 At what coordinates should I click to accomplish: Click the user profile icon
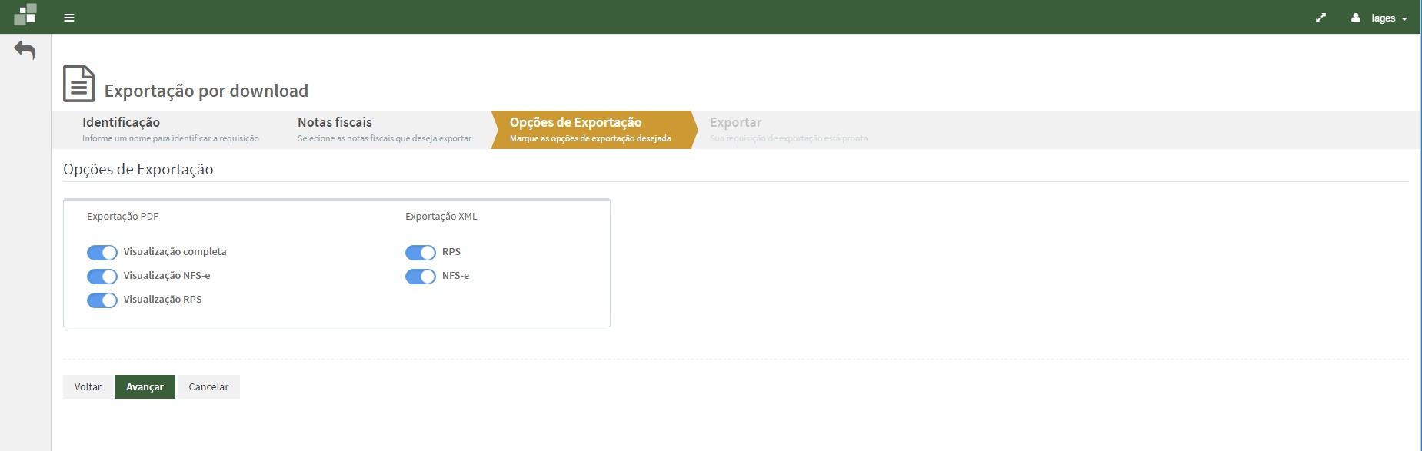(x=1356, y=18)
